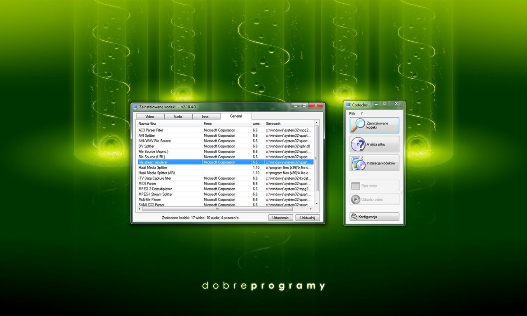The height and width of the screenshot is (316, 527).
Task: Switch to the Audio tab
Action: pyautogui.click(x=178, y=117)
